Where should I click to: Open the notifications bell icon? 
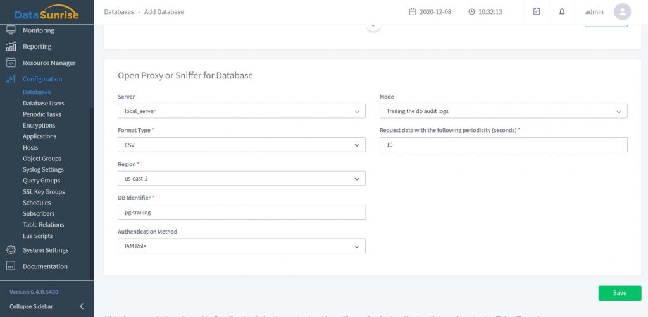click(562, 12)
